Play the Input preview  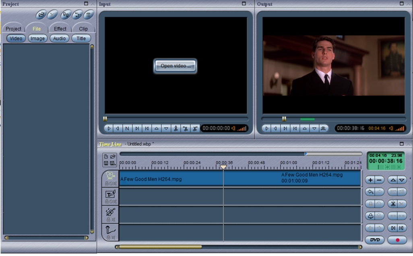click(109, 128)
